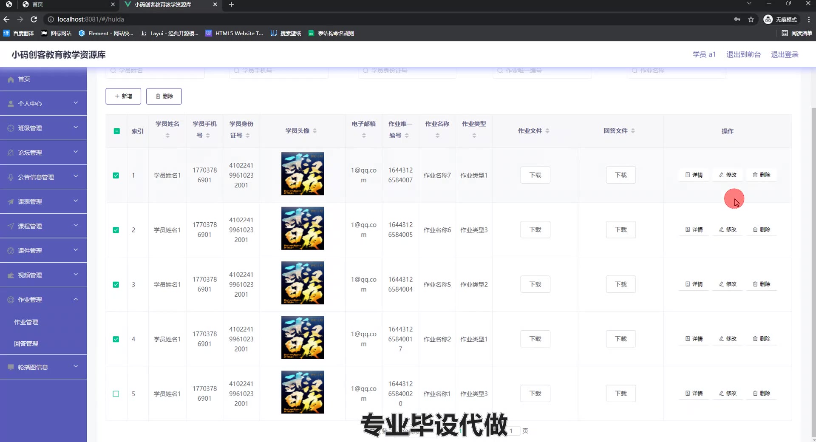The width and height of the screenshot is (816, 442).
Task: Uncheck the checkbox for row 3
Action: pyautogui.click(x=116, y=285)
